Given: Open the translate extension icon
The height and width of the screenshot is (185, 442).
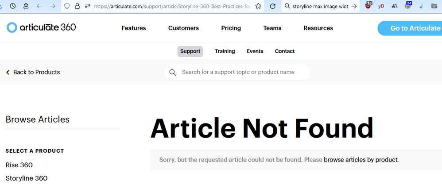Looking at the screenshot, I should coord(395,6).
